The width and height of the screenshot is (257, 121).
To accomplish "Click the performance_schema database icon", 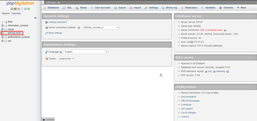I will tap(6, 37).
